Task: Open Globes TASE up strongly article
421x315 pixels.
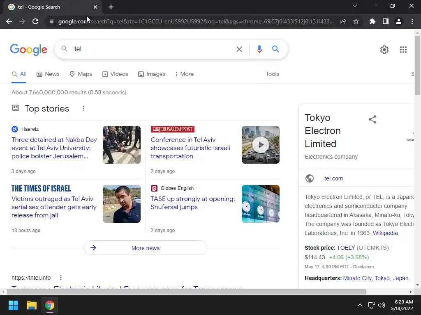Action: 193,203
